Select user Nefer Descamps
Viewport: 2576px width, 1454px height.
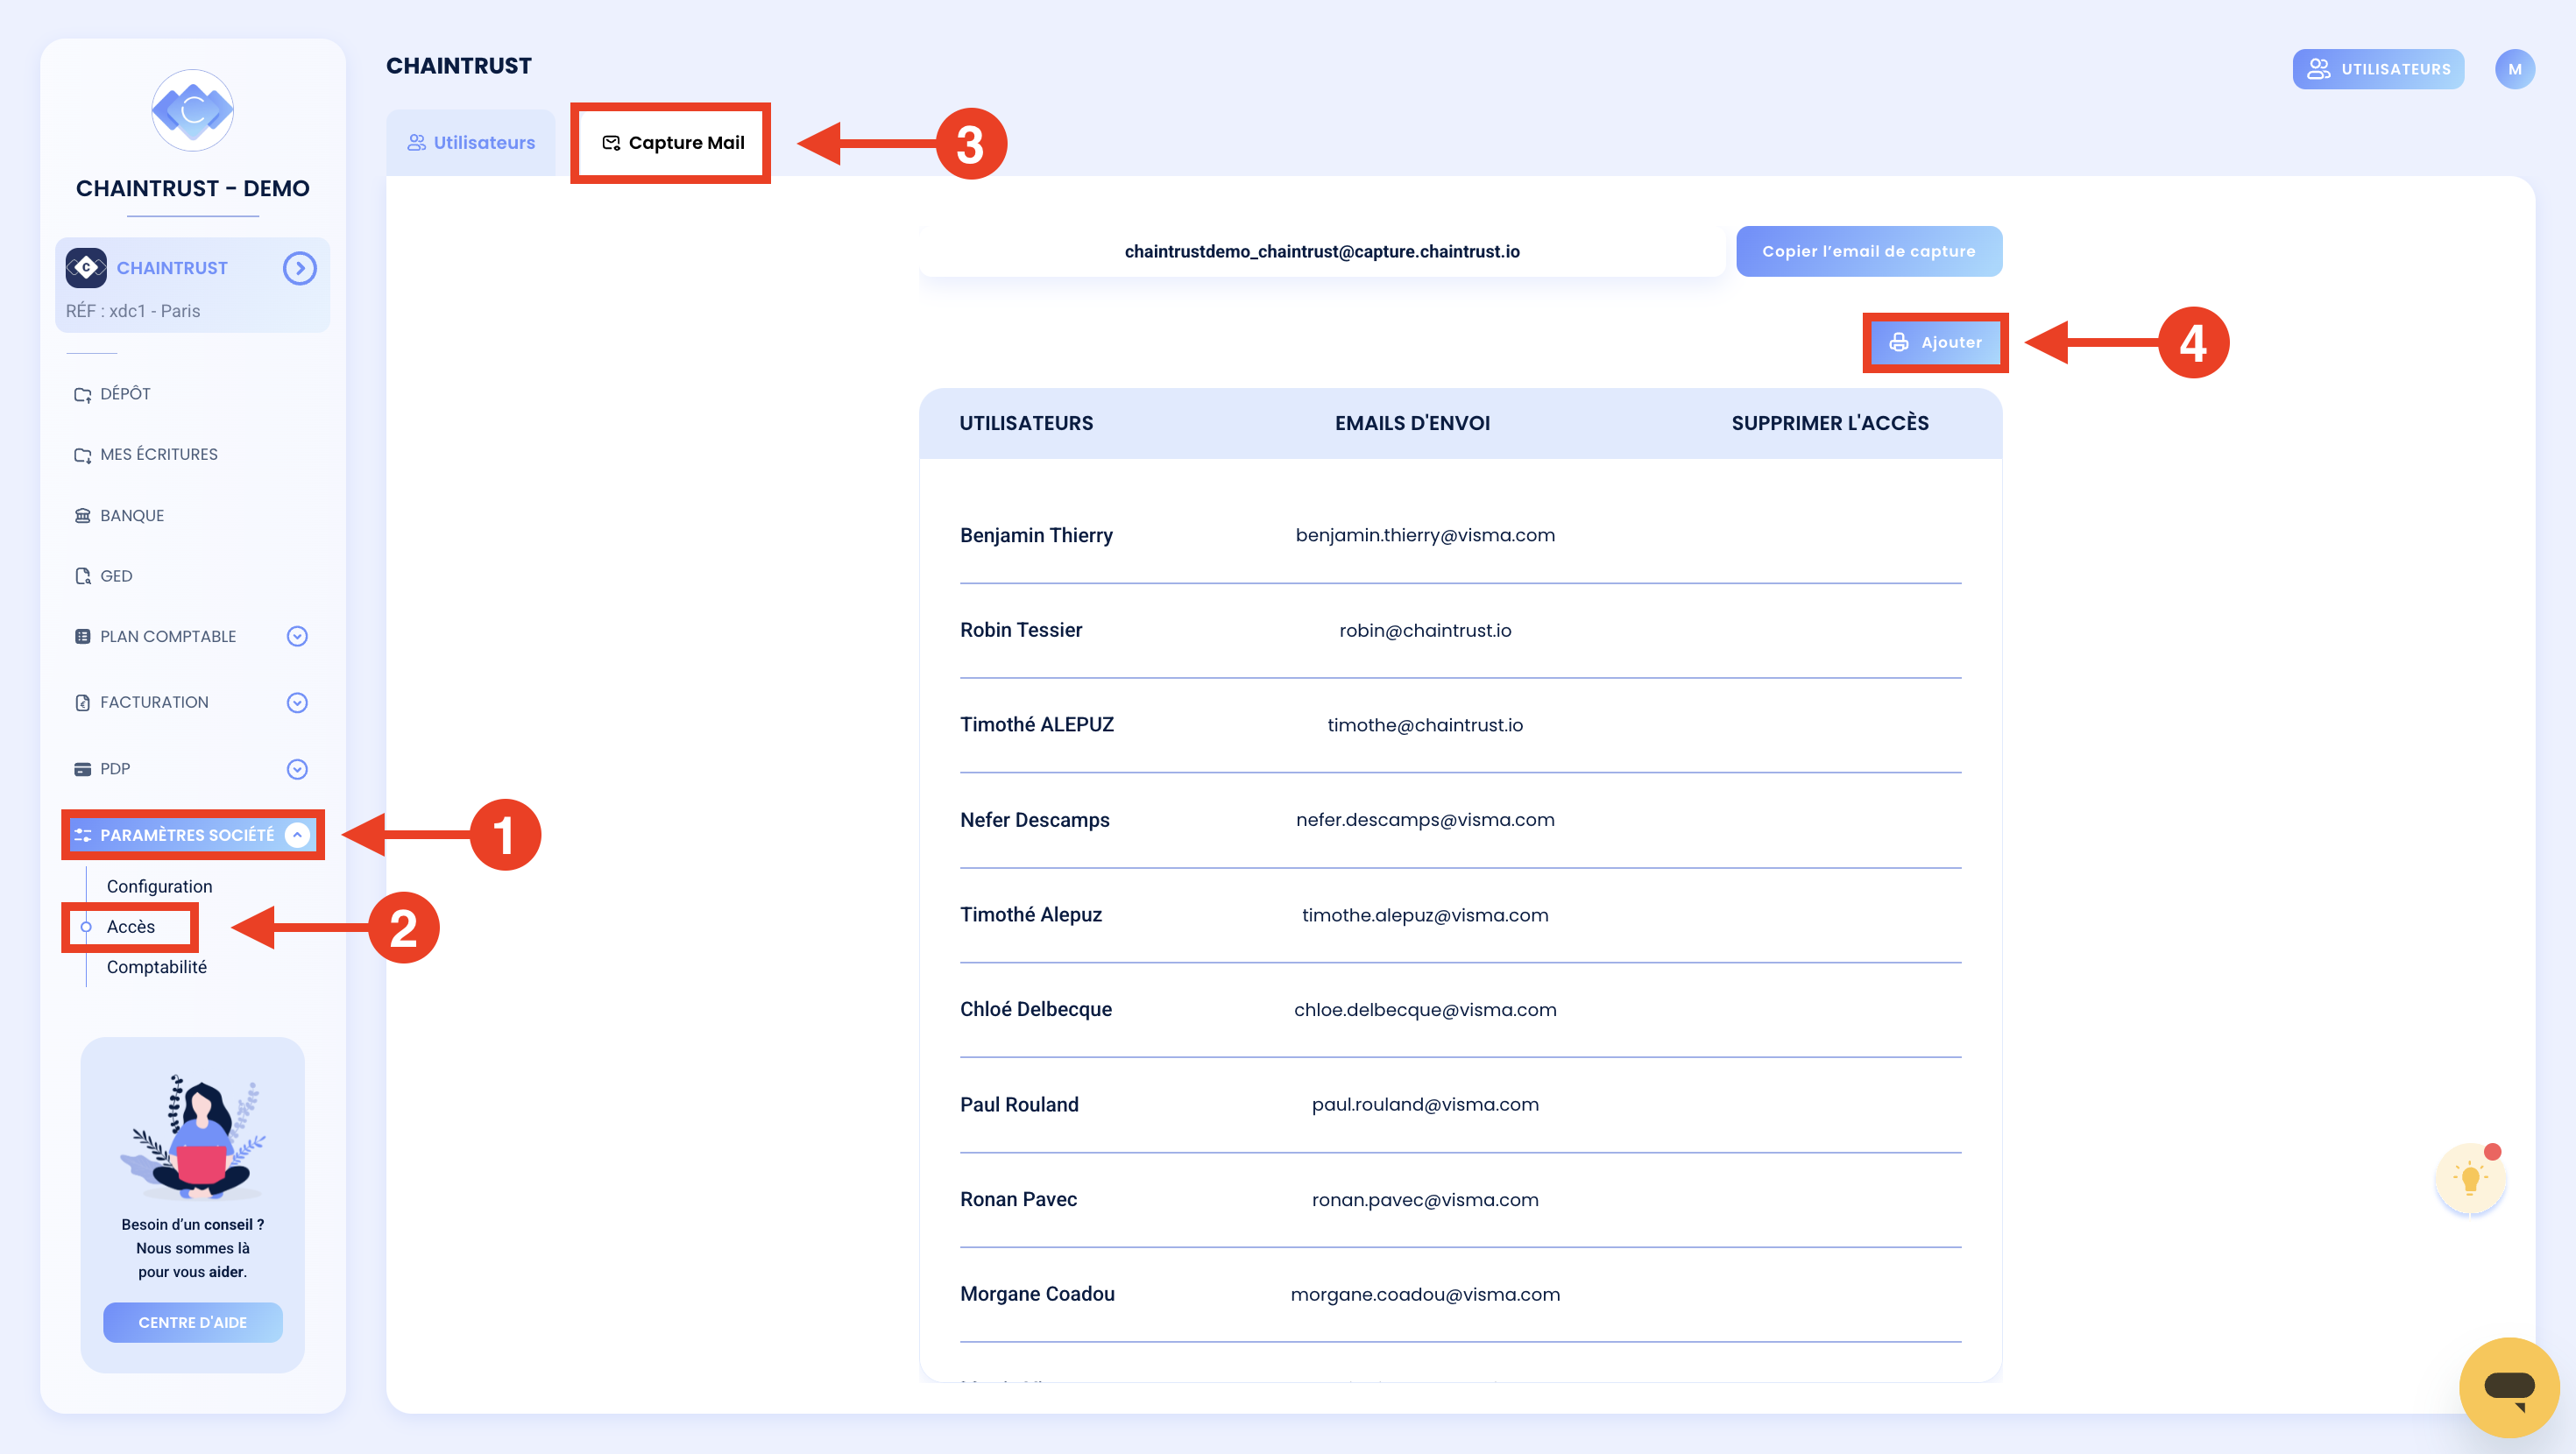coord(1035,820)
